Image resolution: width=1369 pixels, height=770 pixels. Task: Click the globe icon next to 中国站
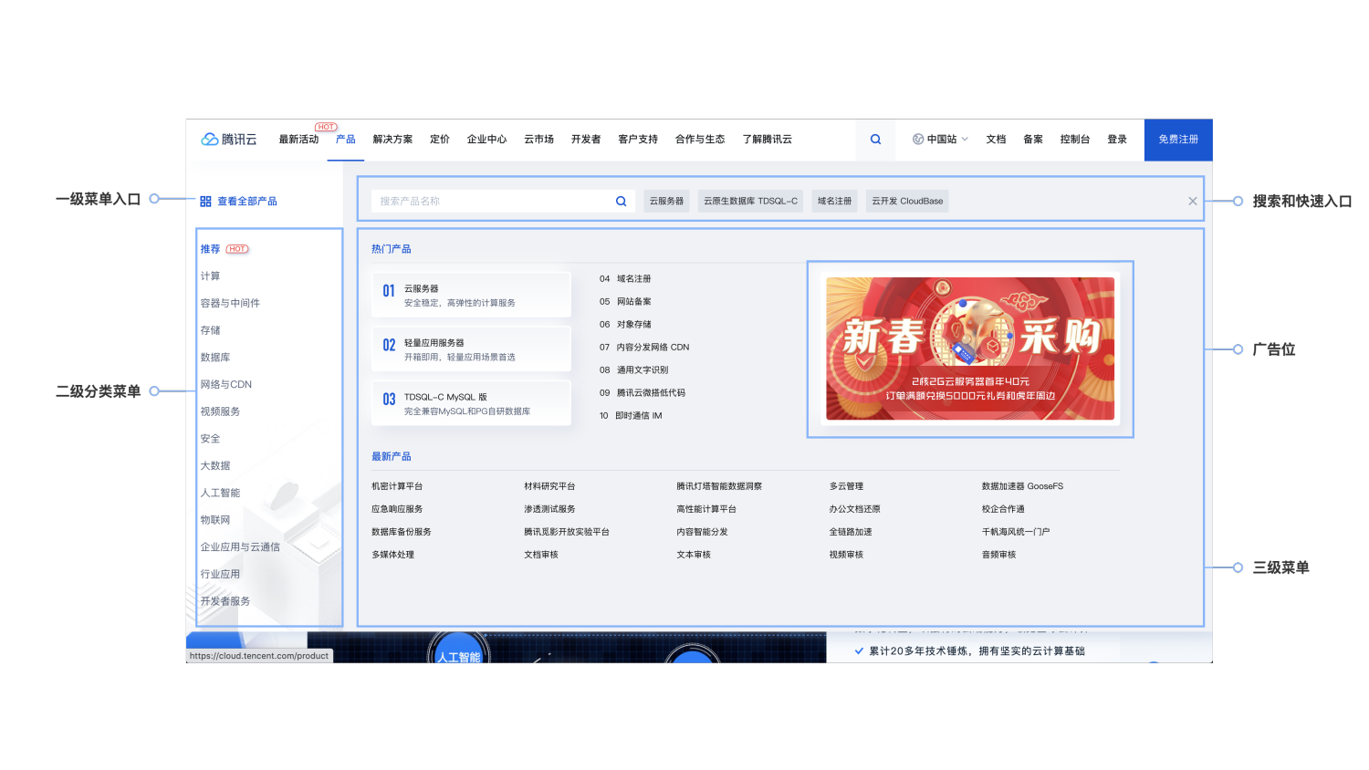pos(918,140)
